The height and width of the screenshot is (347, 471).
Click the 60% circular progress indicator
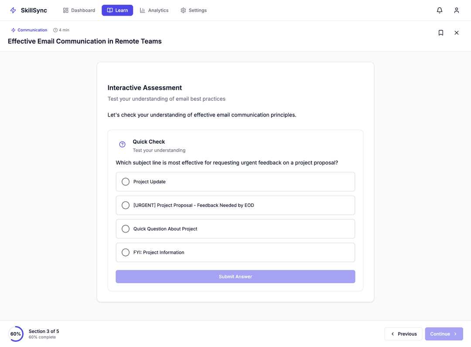16,334
